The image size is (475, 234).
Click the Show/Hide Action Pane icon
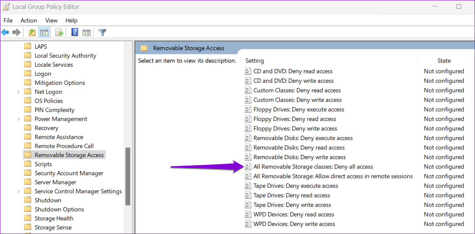(x=87, y=32)
